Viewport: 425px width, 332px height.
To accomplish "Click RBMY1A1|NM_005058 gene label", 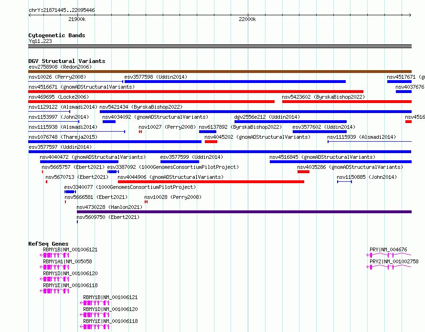I will [x=67, y=261].
